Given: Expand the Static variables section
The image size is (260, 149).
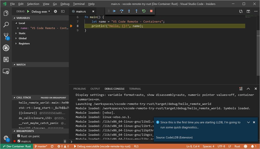Looking at the screenshot, I should point(22,33).
